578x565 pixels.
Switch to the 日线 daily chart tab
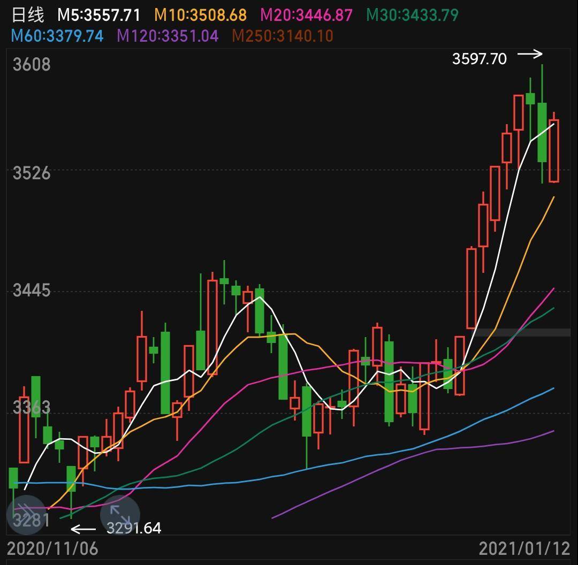coord(27,16)
